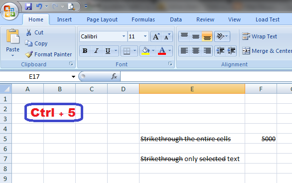Switch to the Formulas tab

[143, 19]
